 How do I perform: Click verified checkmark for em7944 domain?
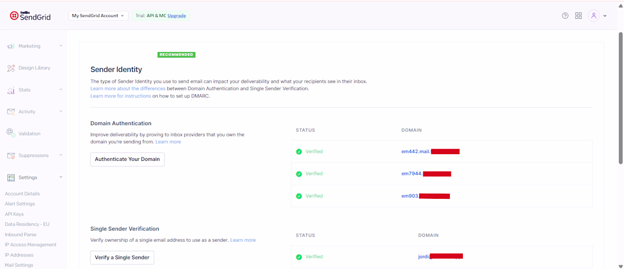(x=299, y=174)
